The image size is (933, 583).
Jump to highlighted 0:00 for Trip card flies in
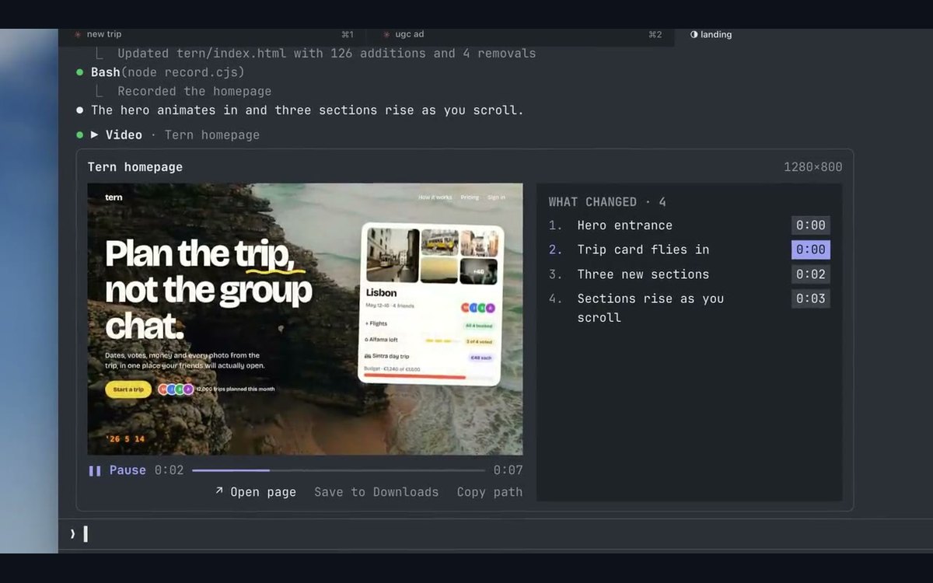[x=810, y=250]
